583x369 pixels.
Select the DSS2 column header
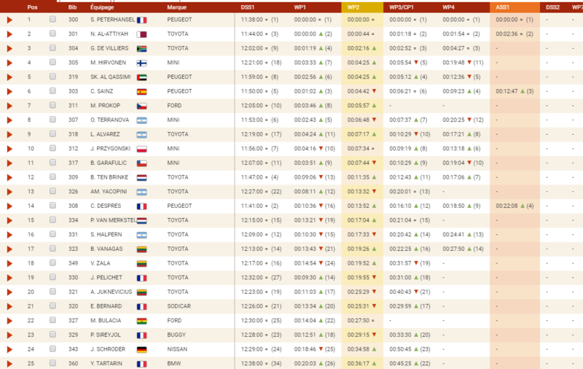point(552,7)
